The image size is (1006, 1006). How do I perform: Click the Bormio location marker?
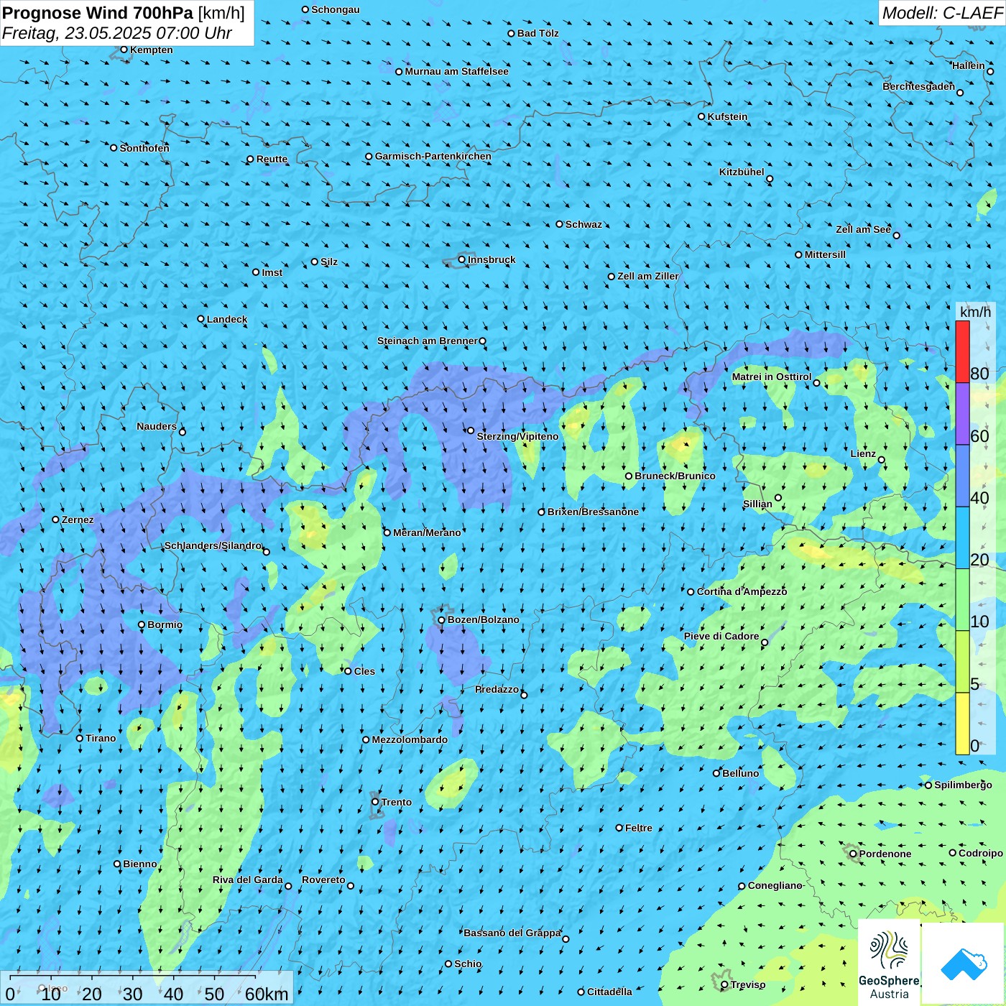click(142, 624)
